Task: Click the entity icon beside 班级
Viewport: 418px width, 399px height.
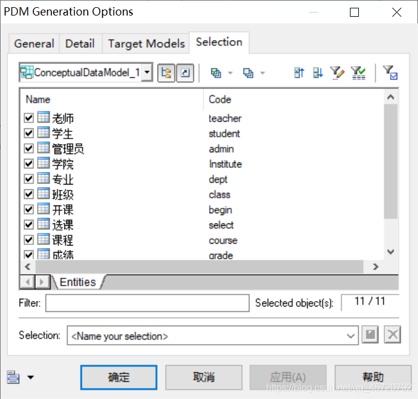Action: coord(43,194)
